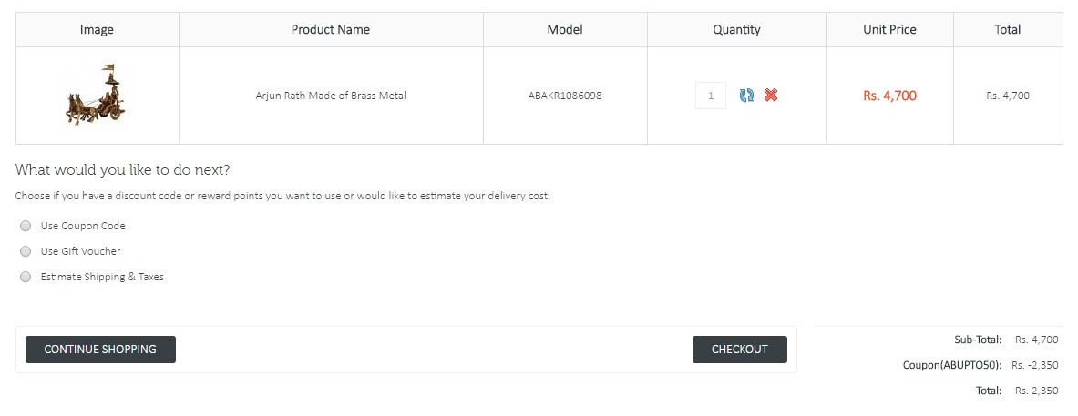Click the quantity input field
1078x416 pixels.
tap(710, 96)
